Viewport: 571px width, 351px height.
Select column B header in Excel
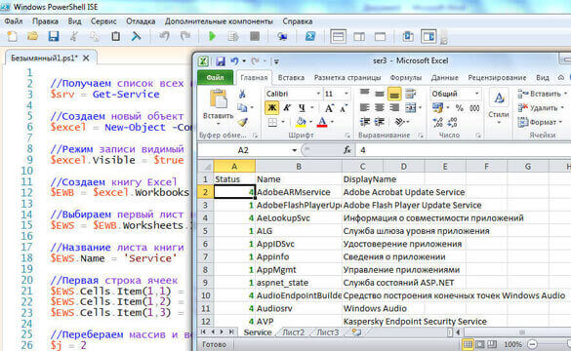[299, 166]
